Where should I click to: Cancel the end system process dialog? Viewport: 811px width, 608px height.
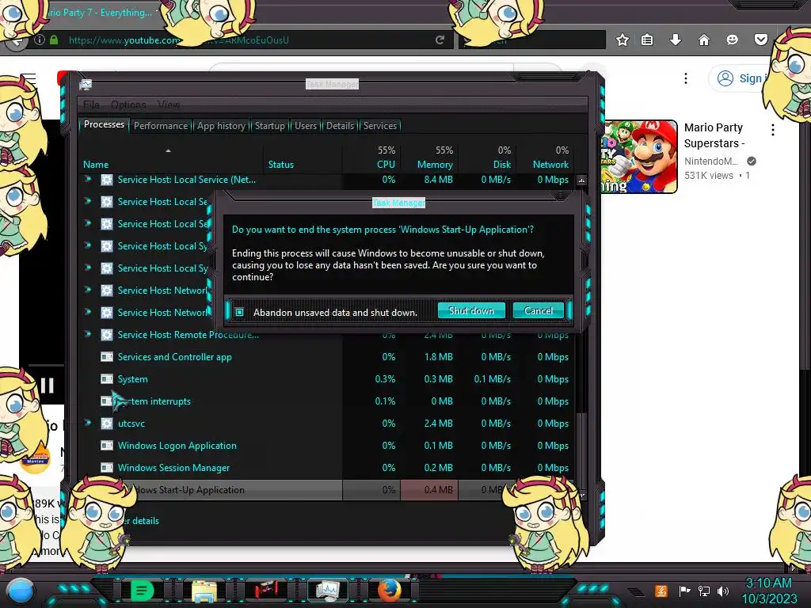click(538, 310)
